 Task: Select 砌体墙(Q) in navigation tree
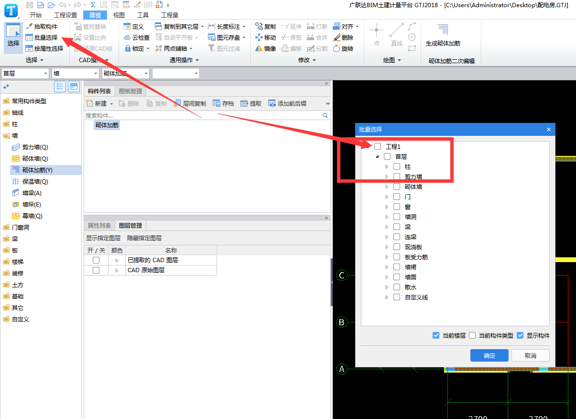(x=35, y=159)
